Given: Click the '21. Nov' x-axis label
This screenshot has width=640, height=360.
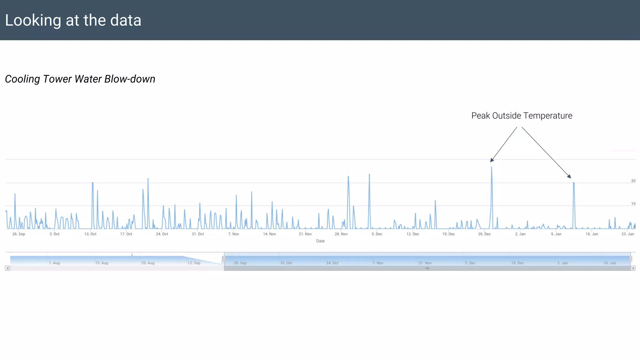Looking at the screenshot, I should click(305, 234).
